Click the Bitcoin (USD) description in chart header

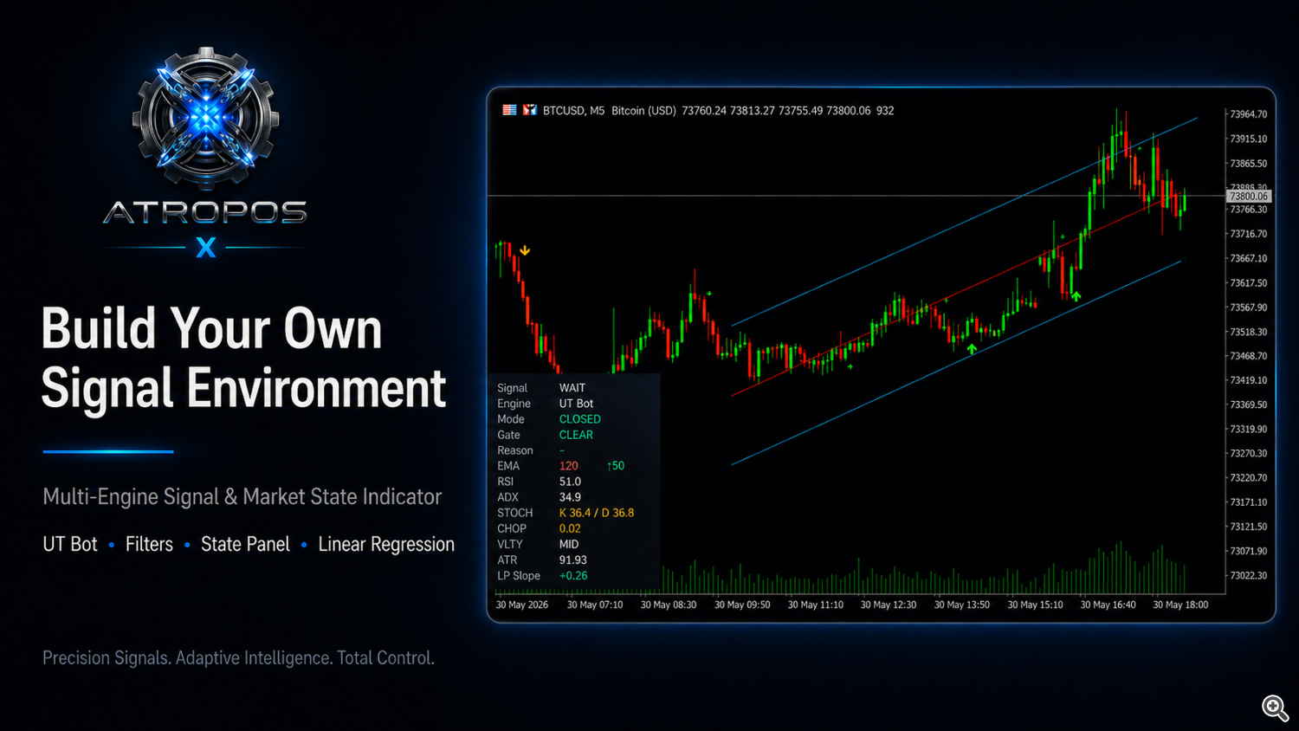click(x=643, y=111)
